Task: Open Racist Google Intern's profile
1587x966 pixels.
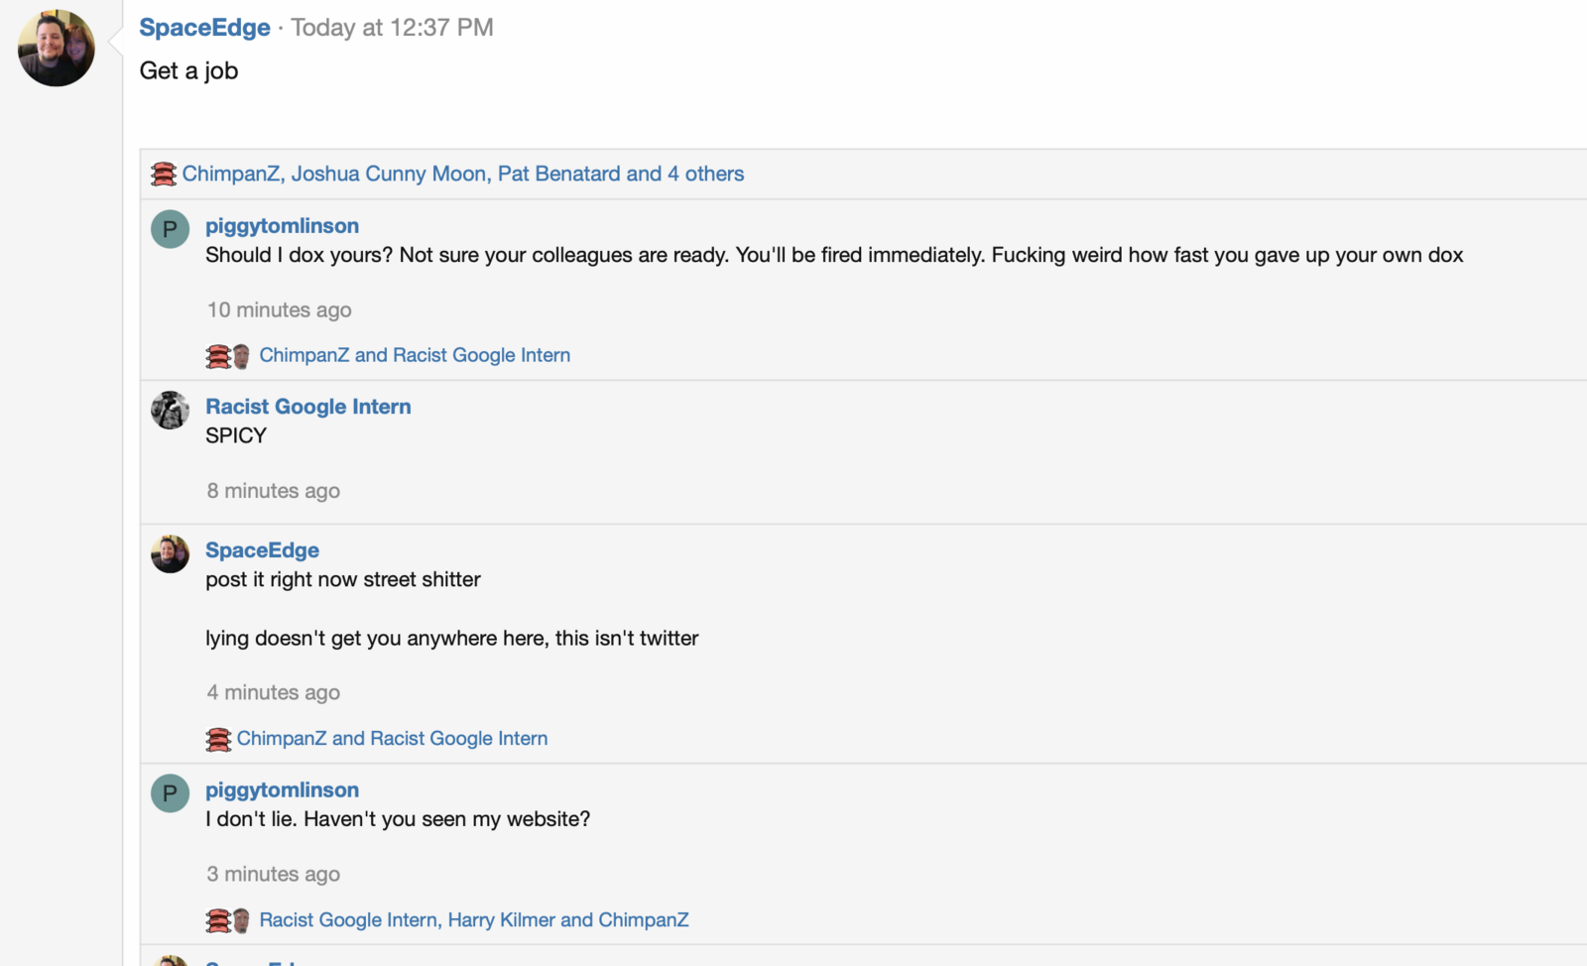Action: pyautogui.click(x=307, y=407)
